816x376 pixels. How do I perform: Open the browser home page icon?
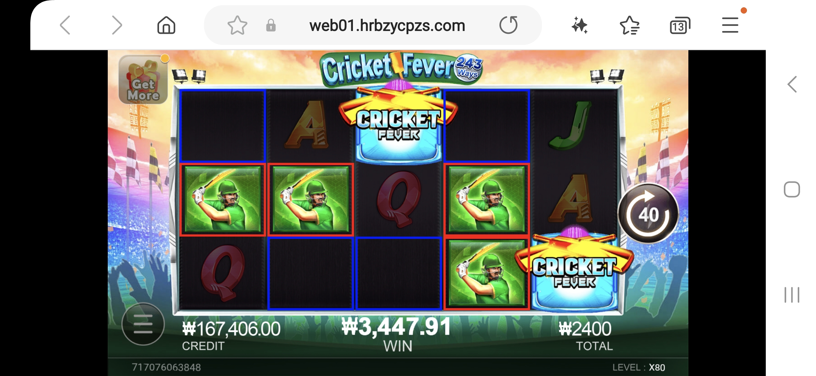pyautogui.click(x=166, y=25)
